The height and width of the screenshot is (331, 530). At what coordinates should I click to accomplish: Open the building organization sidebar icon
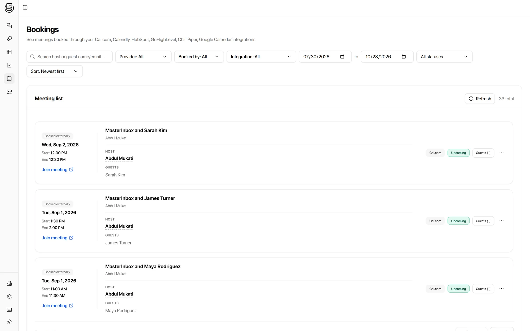point(9,283)
